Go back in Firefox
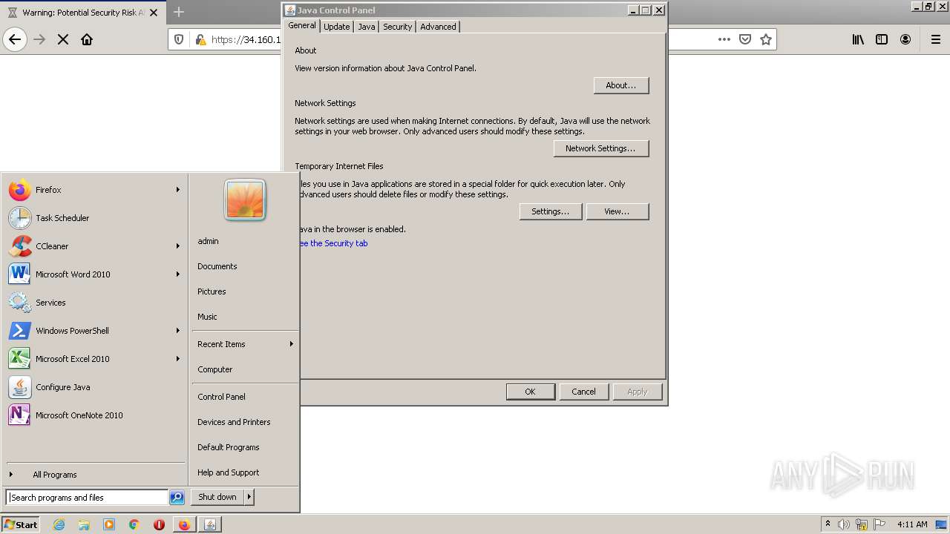 click(x=15, y=39)
